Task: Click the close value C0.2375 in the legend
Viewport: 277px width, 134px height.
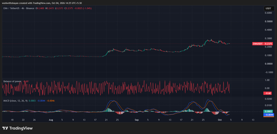Action: pos(68,8)
